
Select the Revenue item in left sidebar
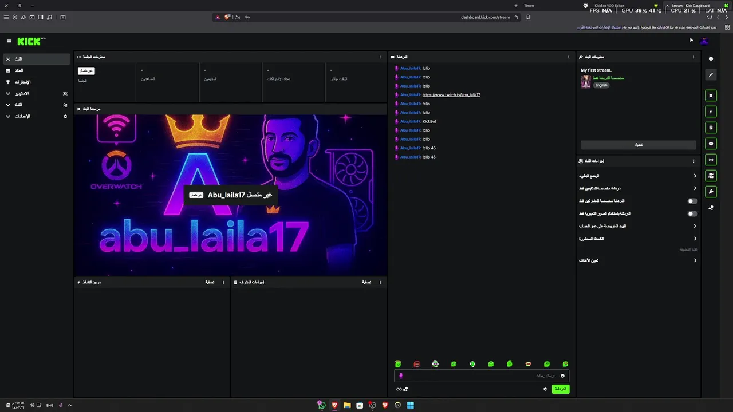(x=37, y=70)
